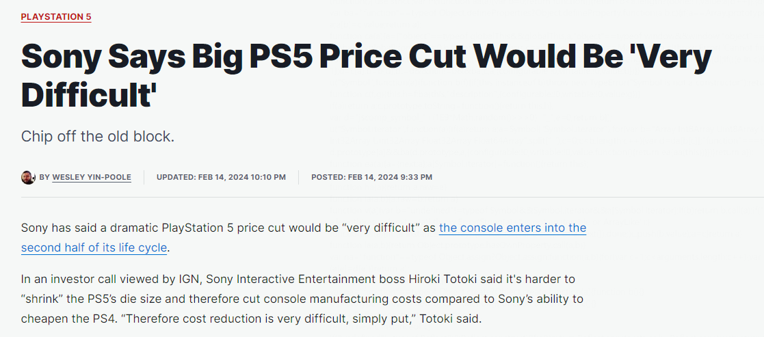Follow the console life cycle article link

(x=512, y=228)
